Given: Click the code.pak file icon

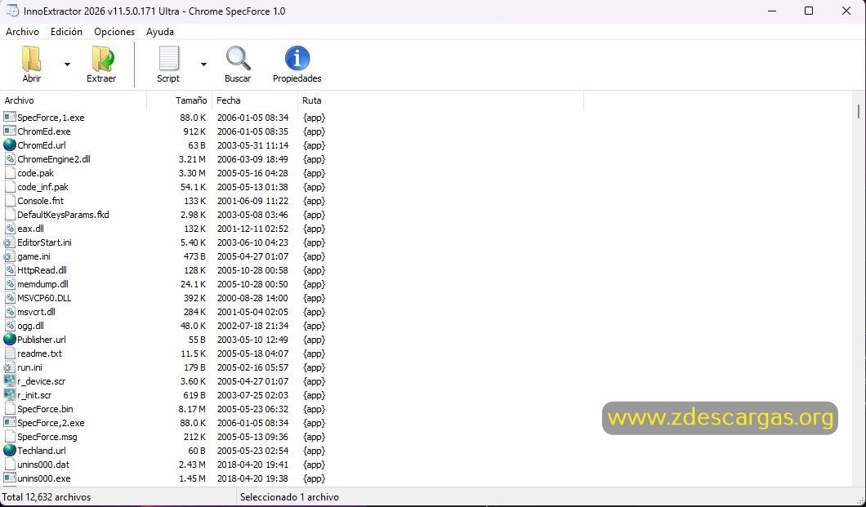Looking at the screenshot, I should pos(9,173).
